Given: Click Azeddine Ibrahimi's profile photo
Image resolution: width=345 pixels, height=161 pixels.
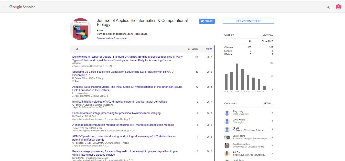Looking at the screenshot, I should [x=227, y=145].
